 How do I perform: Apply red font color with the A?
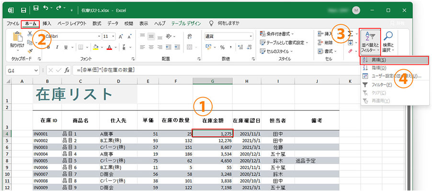pyautogui.click(x=109, y=47)
